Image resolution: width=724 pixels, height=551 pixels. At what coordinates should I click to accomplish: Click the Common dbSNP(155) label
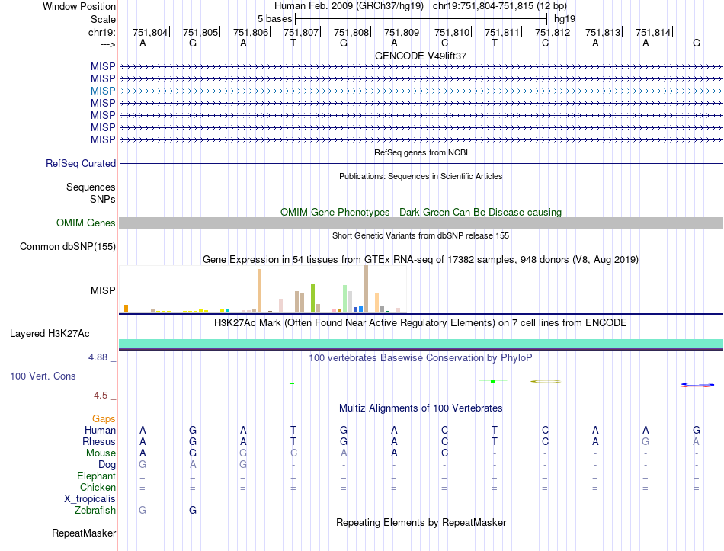(x=68, y=247)
